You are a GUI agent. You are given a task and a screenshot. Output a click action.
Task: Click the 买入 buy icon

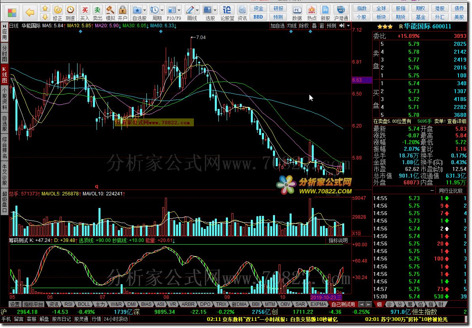(x=85, y=13)
